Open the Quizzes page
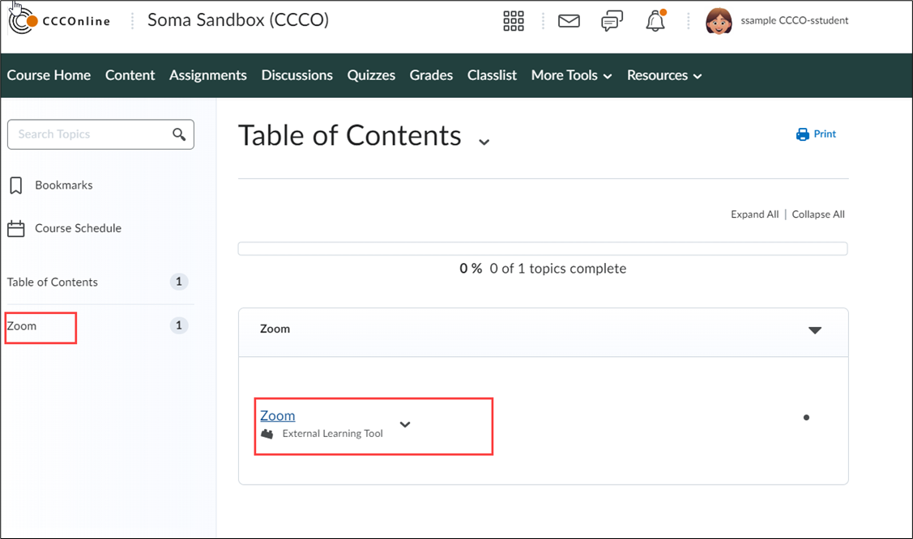913x539 pixels. 371,75
